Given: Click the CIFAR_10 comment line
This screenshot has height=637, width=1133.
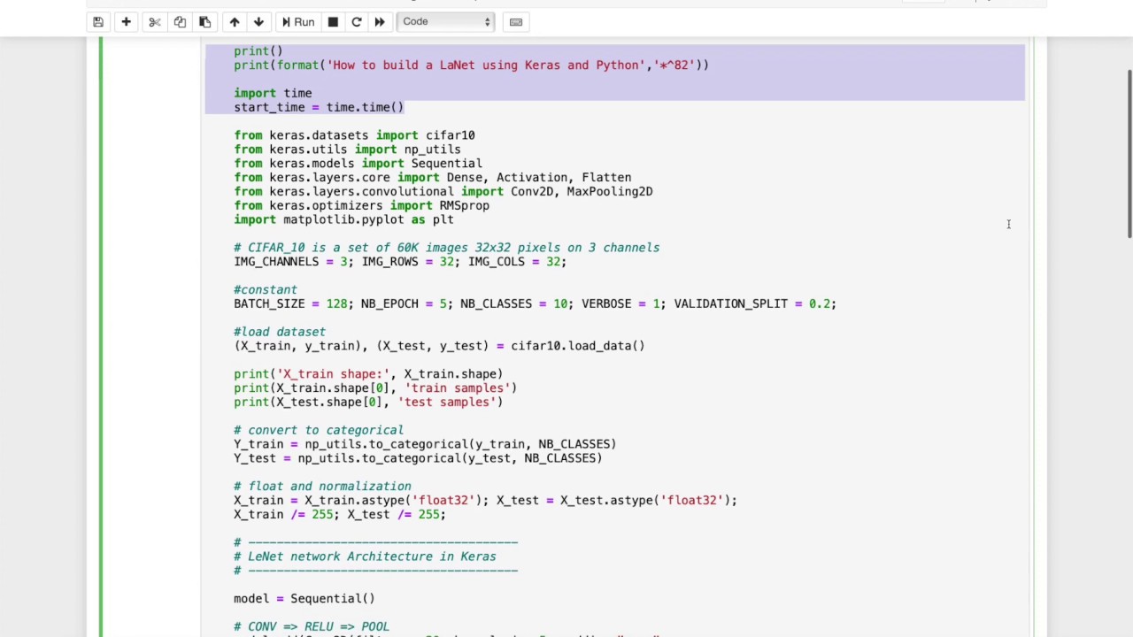Looking at the screenshot, I should [x=446, y=248].
